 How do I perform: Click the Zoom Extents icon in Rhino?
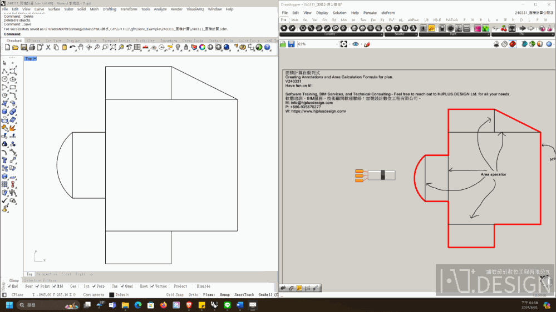(113, 47)
